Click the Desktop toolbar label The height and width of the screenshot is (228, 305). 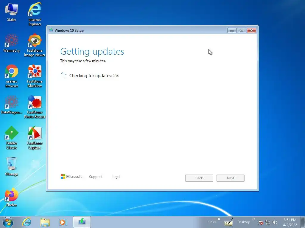[x=244, y=222]
